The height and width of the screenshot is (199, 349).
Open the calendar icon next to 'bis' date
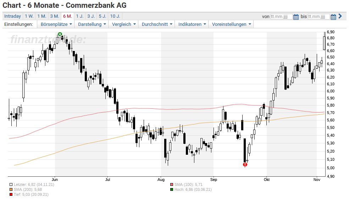pos(333,17)
